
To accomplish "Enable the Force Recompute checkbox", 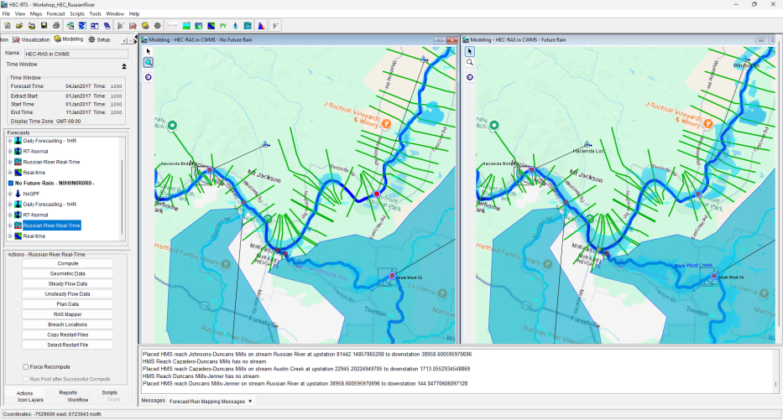I will pyautogui.click(x=25, y=366).
